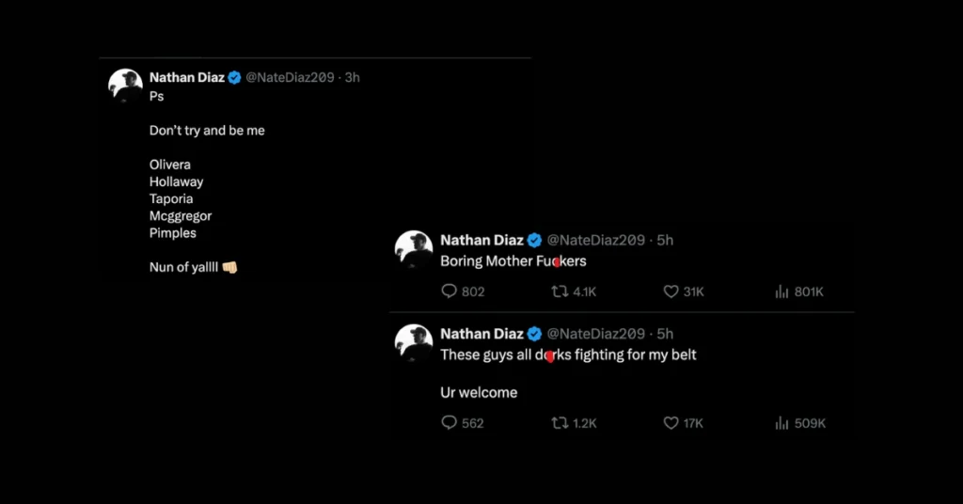The height and width of the screenshot is (504, 963).
Task: Click verified badge on the "my belt" tweet
Action: click(533, 334)
